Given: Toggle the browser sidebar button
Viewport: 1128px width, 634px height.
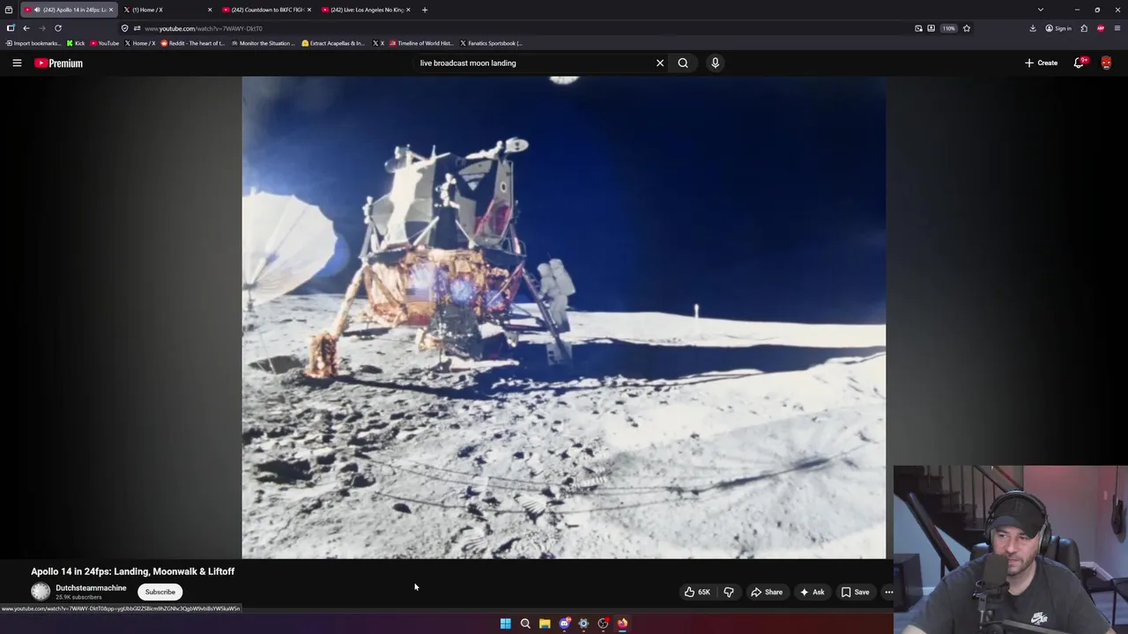Looking at the screenshot, I should click(11, 28).
